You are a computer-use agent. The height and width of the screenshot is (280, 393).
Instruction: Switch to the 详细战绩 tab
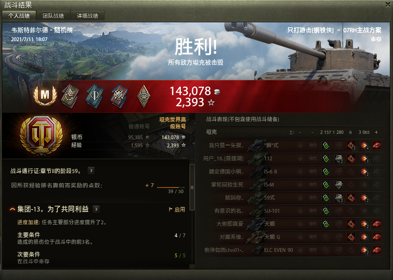pos(87,15)
